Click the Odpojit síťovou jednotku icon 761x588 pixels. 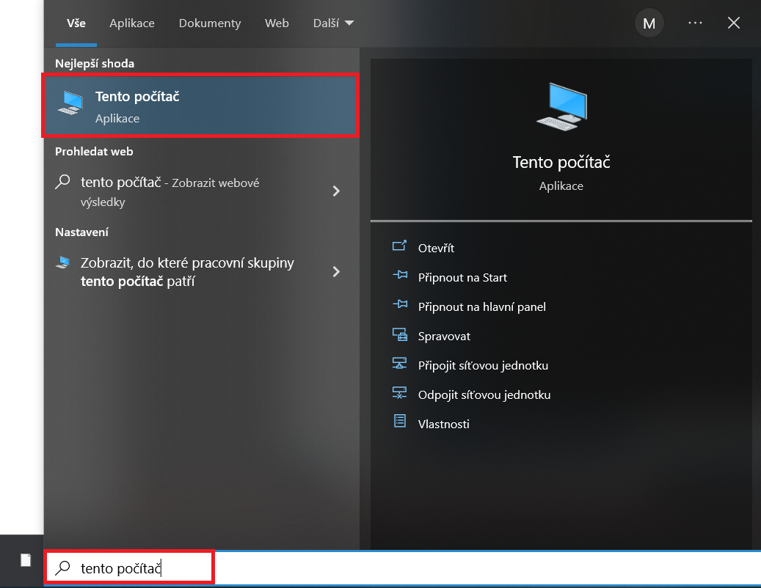(399, 393)
